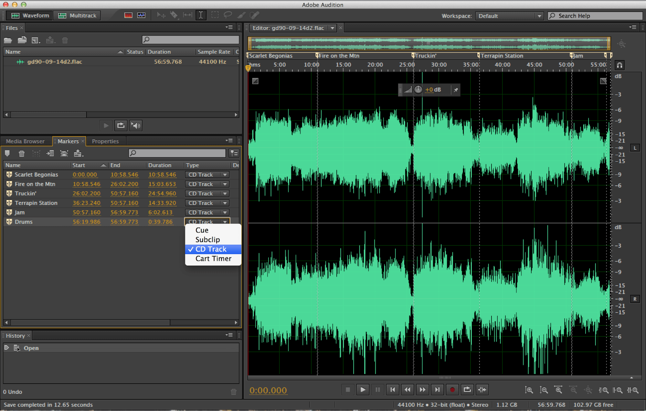
Task: Click the Zoom In Amplitude icon
Action: [529, 390]
